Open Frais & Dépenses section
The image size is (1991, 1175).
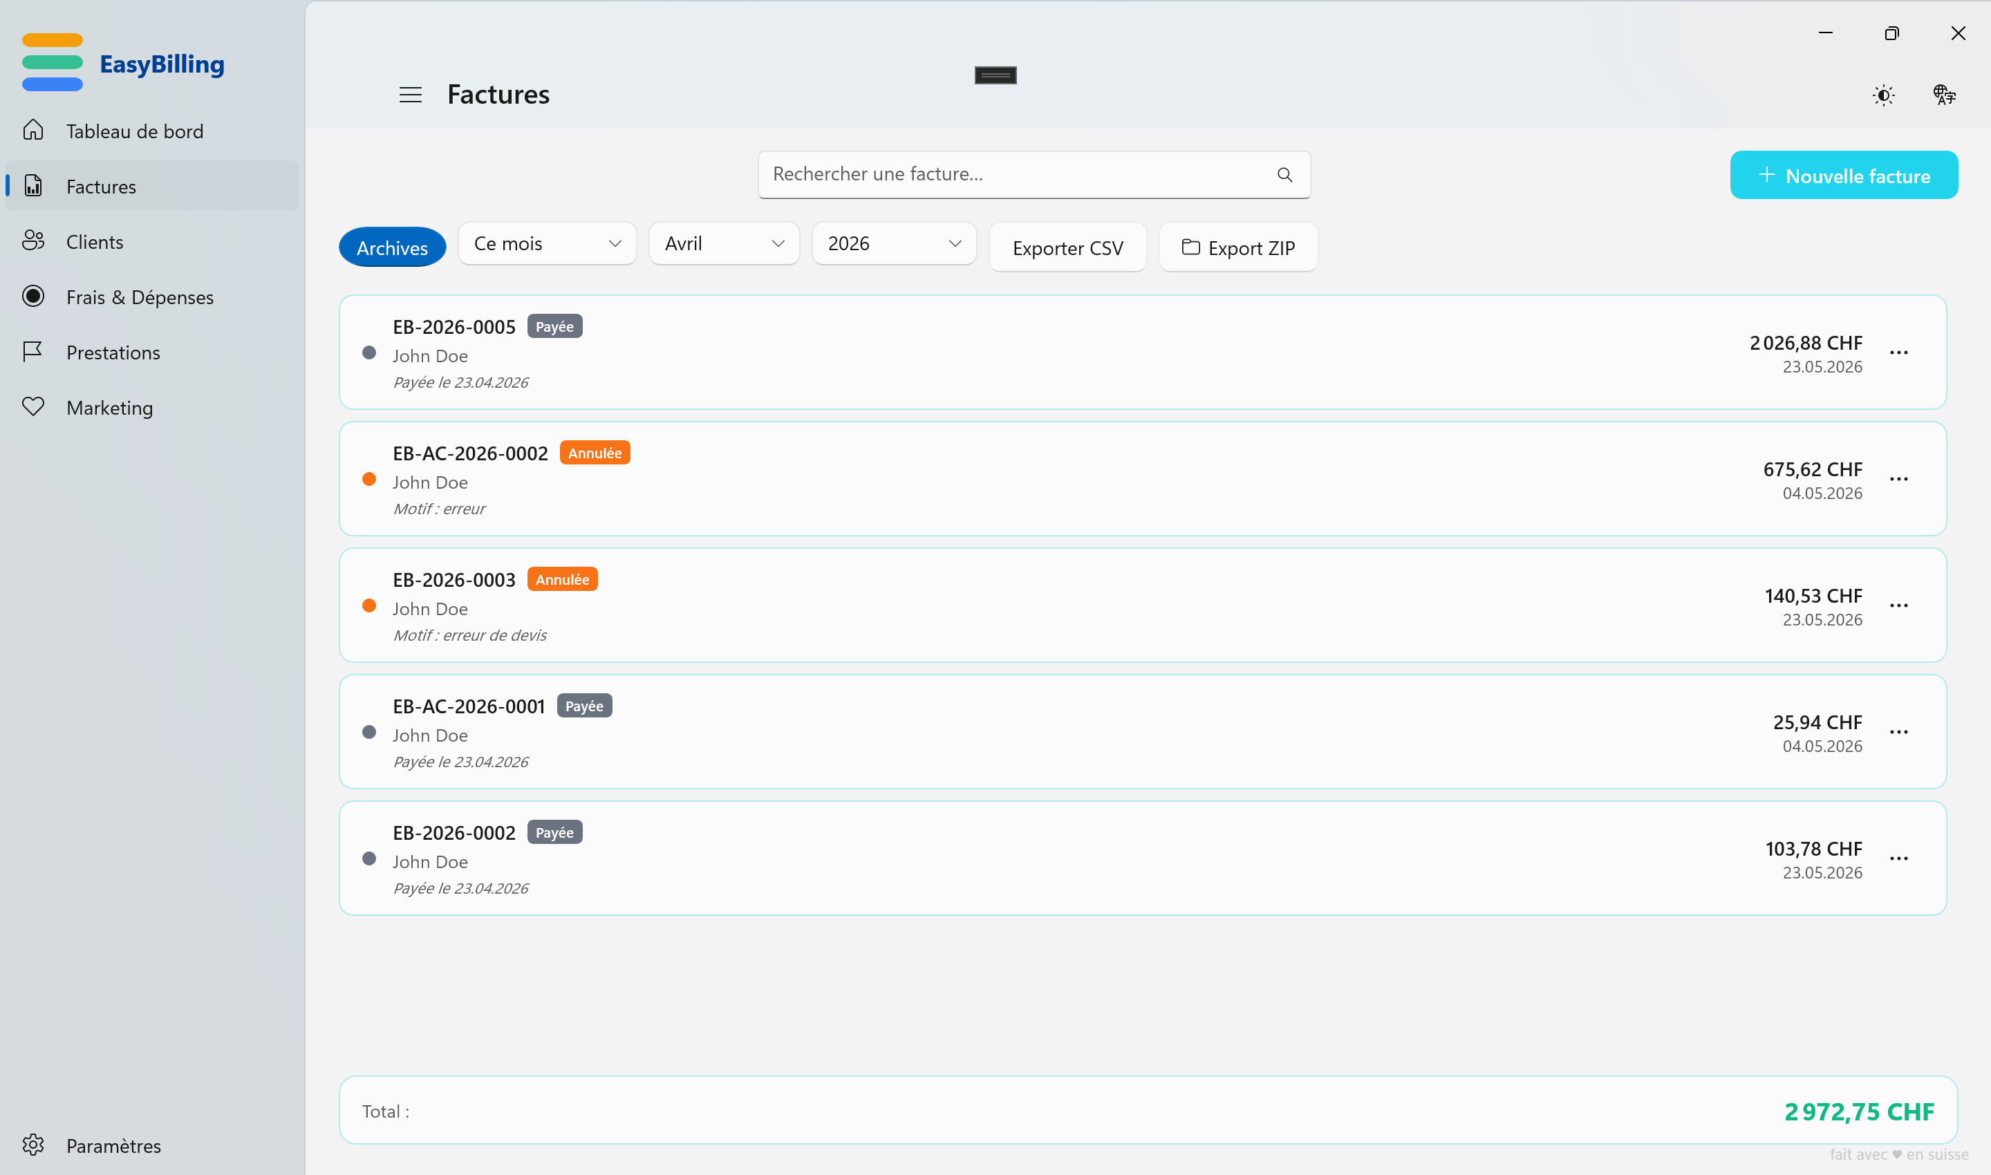[x=140, y=297]
